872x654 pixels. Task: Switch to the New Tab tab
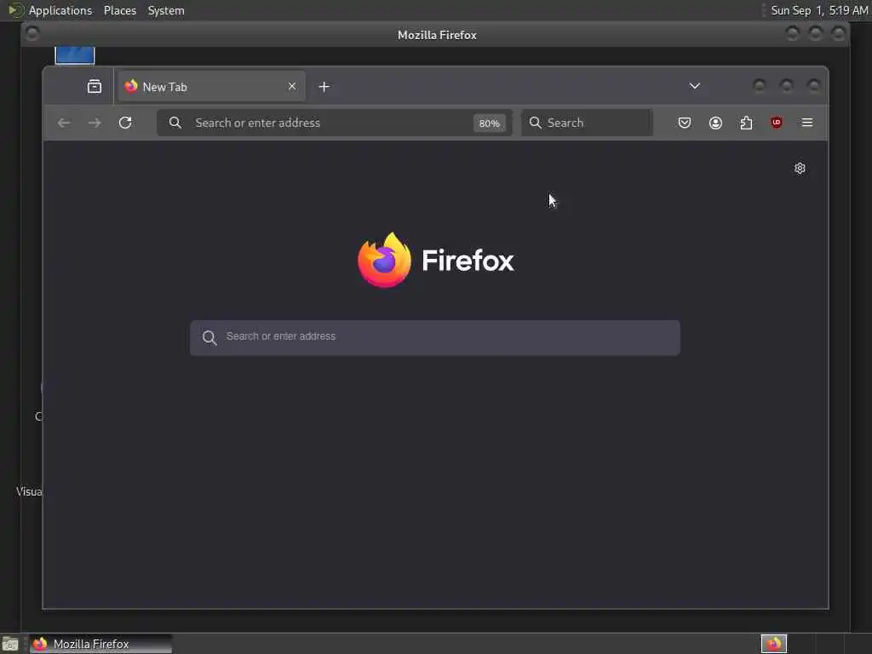pos(211,87)
